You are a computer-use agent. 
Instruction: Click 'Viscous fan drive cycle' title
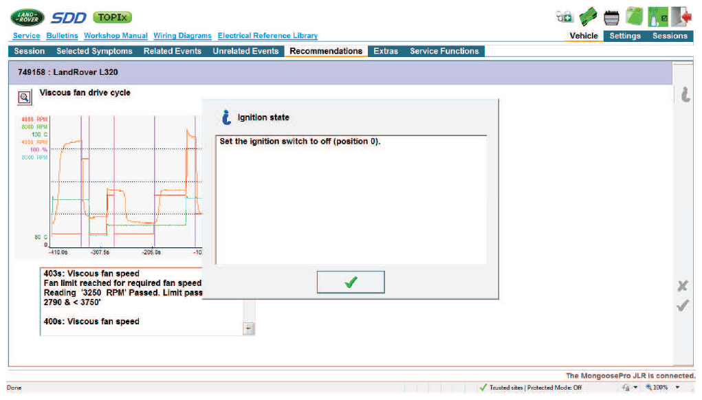tap(85, 93)
